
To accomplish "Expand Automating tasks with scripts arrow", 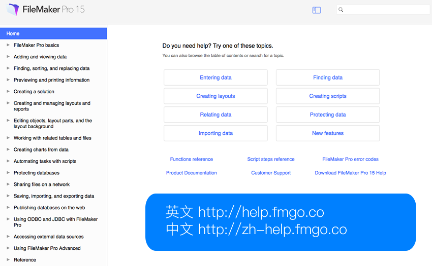I will [x=8, y=161].
